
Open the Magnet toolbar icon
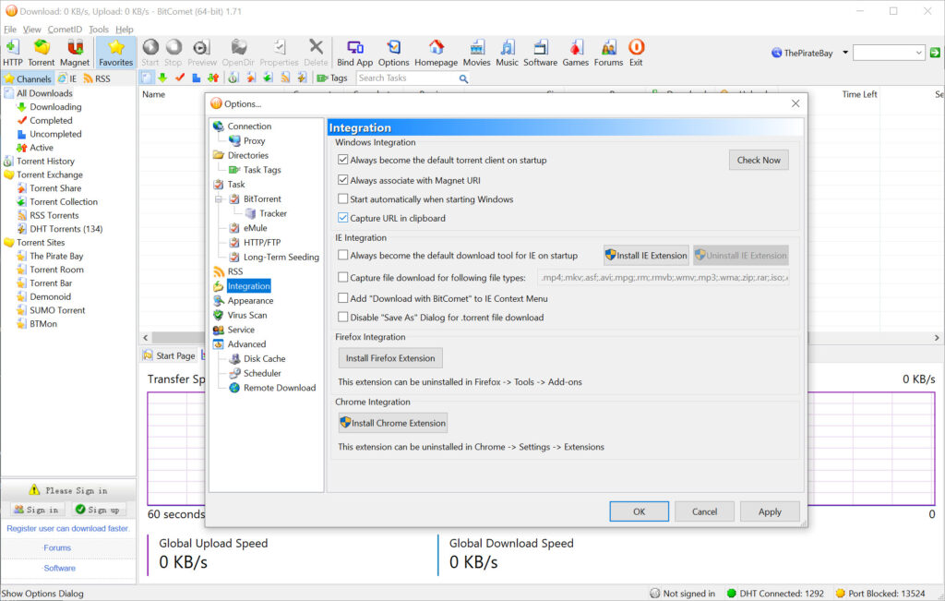tap(75, 53)
